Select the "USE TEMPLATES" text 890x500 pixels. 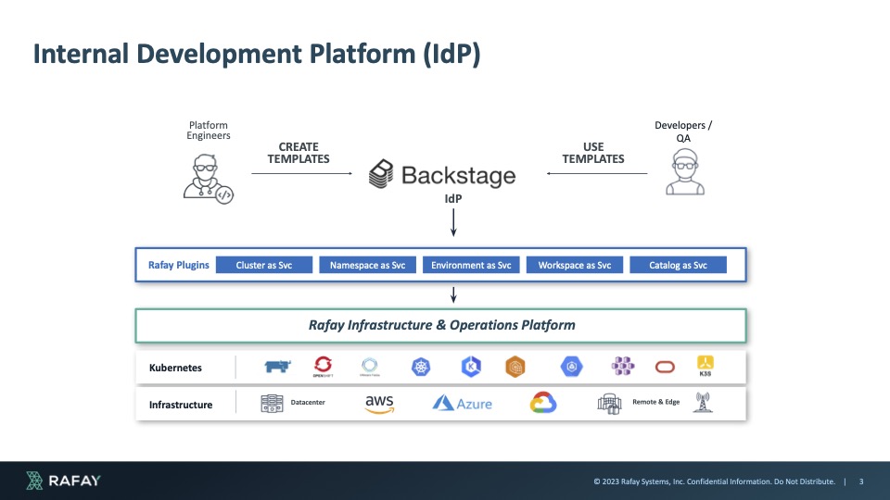pyautogui.click(x=593, y=153)
